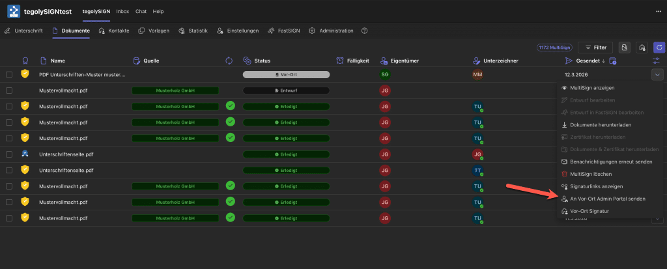Collapse the row action dropdown chevron for the first row

coord(656,75)
